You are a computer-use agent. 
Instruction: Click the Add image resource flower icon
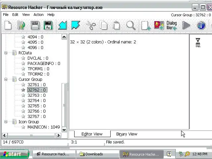coord(159,25)
